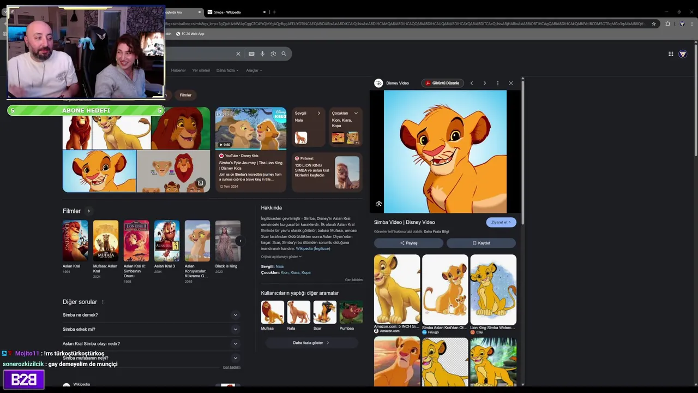Show the previous image in viewer
The height and width of the screenshot is (393, 698).
pyautogui.click(x=472, y=83)
